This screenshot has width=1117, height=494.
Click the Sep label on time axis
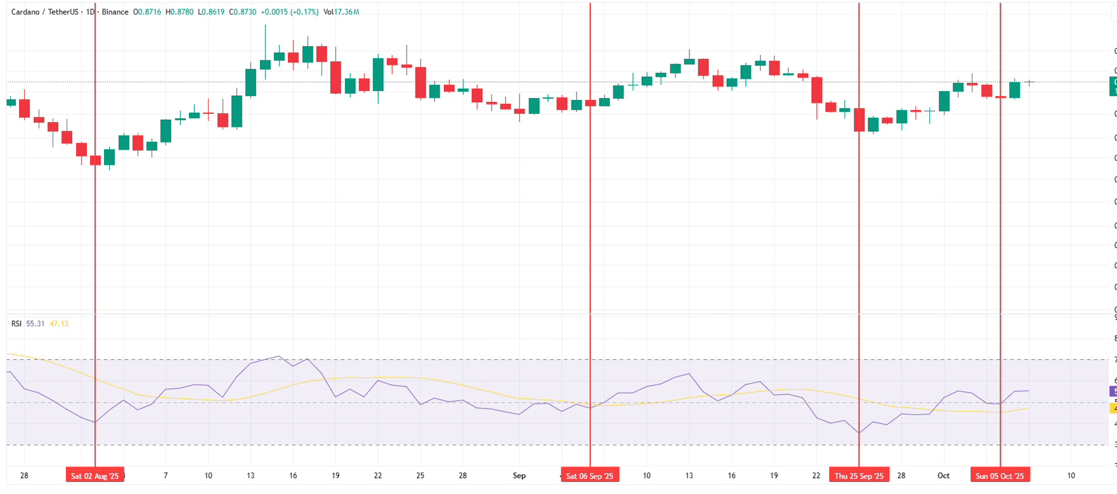click(x=519, y=476)
